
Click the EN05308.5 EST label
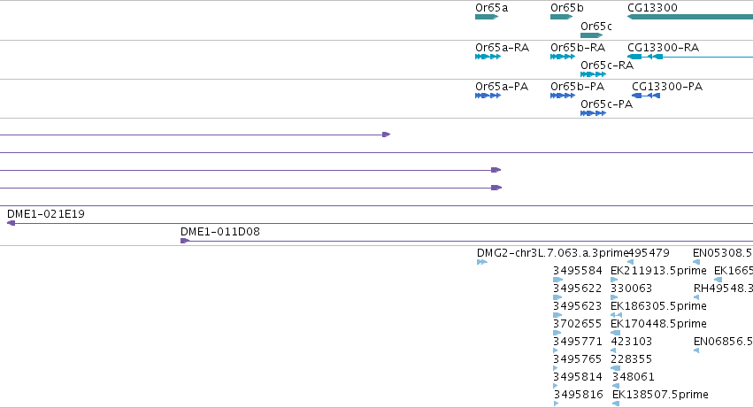point(722,253)
